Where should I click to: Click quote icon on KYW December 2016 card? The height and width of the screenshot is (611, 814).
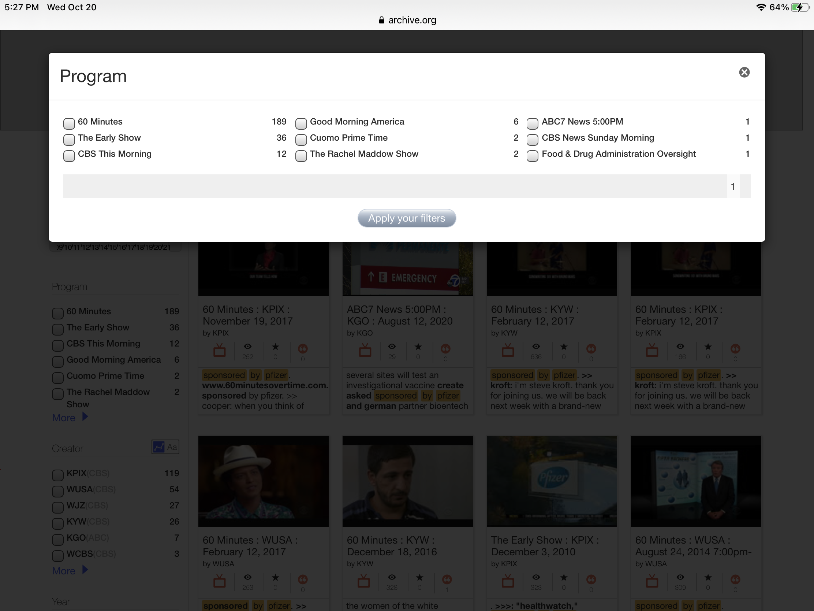point(447,579)
